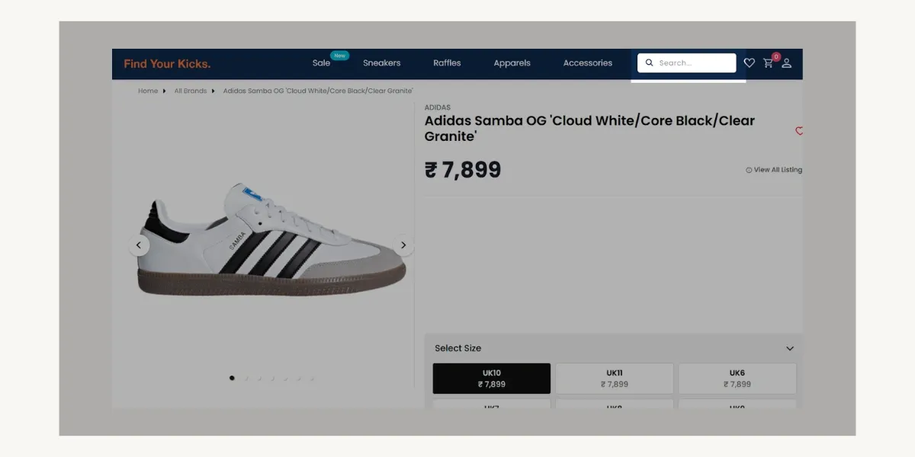The height and width of the screenshot is (457, 915).
Task: Show previous product image with left arrow
Action: click(139, 244)
